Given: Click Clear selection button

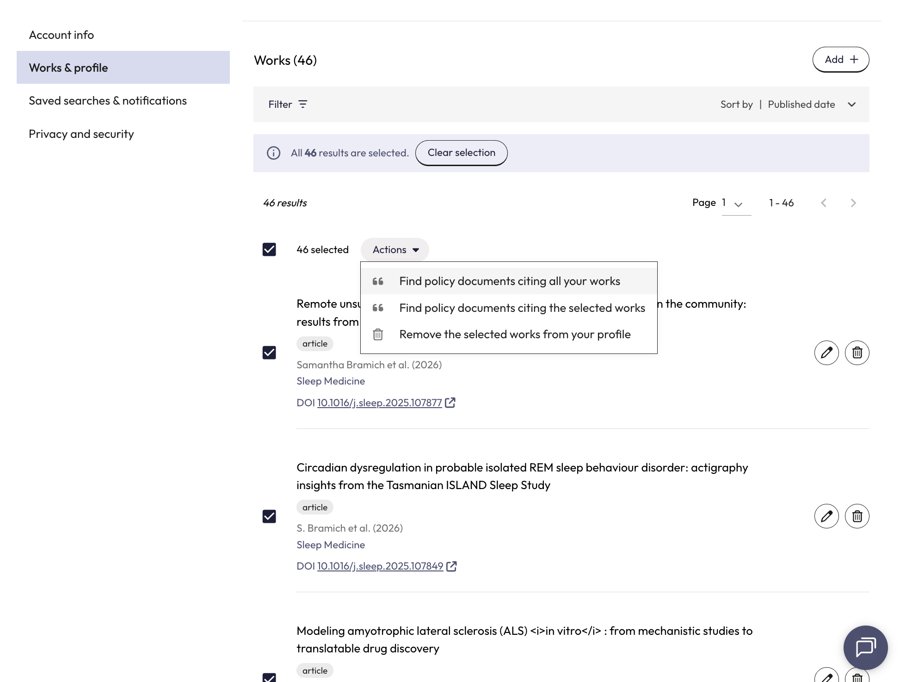Looking at the screenshot, I should click(461, 153).
